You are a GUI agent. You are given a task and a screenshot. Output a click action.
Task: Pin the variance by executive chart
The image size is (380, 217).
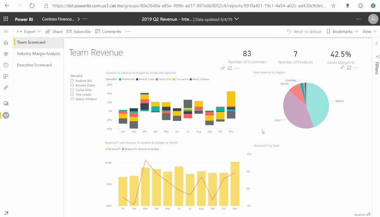[x=223, y=68]
